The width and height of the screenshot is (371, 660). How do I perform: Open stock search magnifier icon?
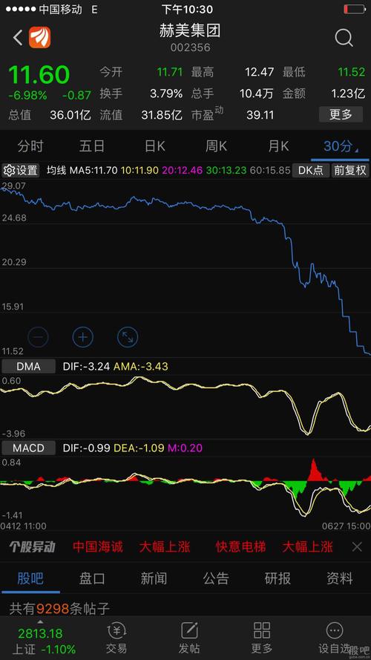(344, 39)
